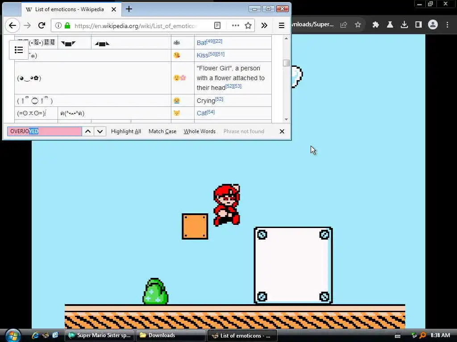Screen dimensions: 457x342
Task: Toggle Chrome side panel icon
Action: [419, 25]
